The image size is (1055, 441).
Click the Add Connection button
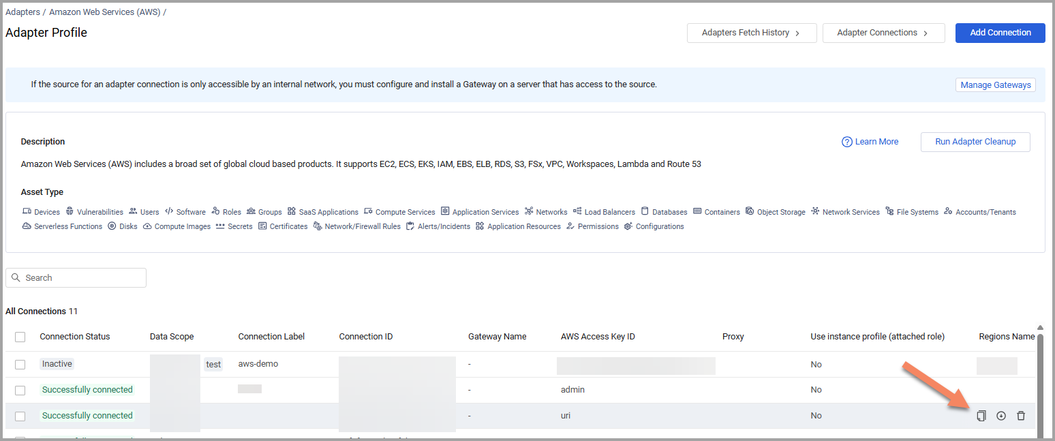(1000, 33)
